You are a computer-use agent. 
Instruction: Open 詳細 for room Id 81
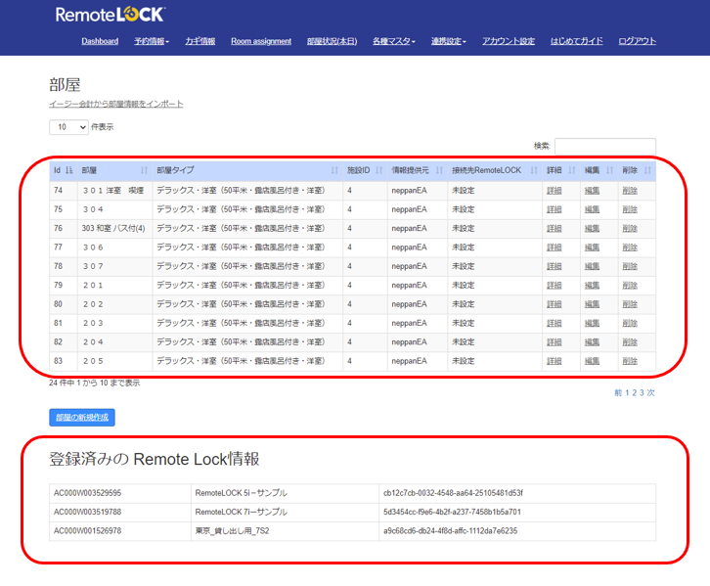(555, 324)
